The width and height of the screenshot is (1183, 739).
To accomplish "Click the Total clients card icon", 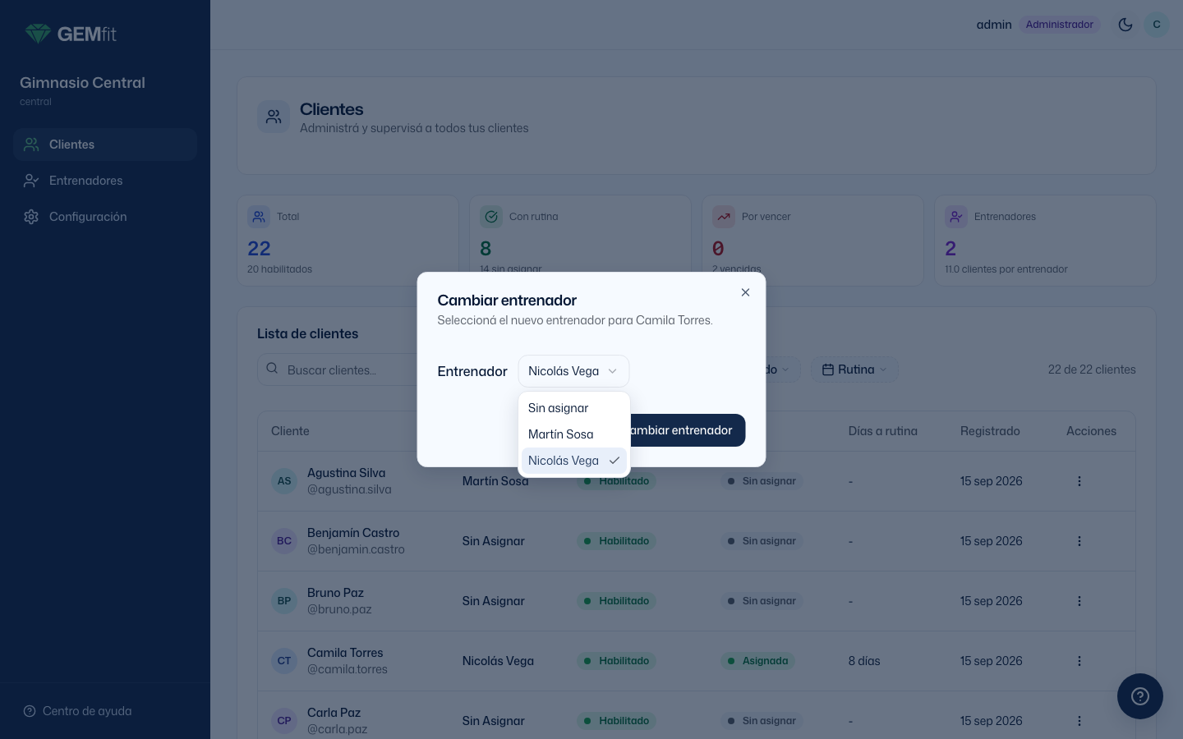I will click(x=259, y=217).
